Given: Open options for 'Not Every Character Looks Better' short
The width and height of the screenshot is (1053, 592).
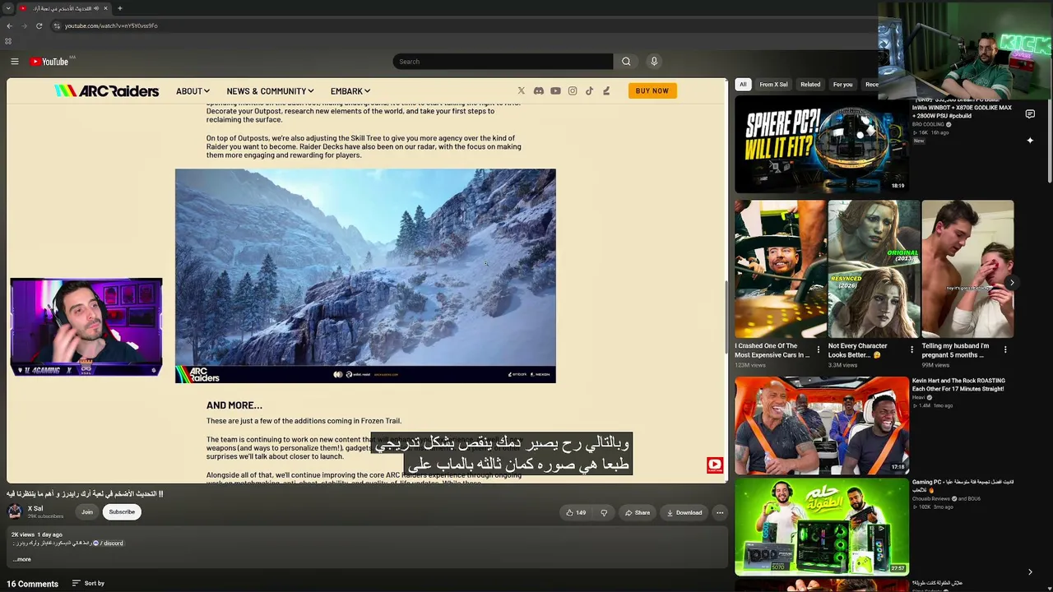Looking at the screenshot, I should (x=912, y=349).
